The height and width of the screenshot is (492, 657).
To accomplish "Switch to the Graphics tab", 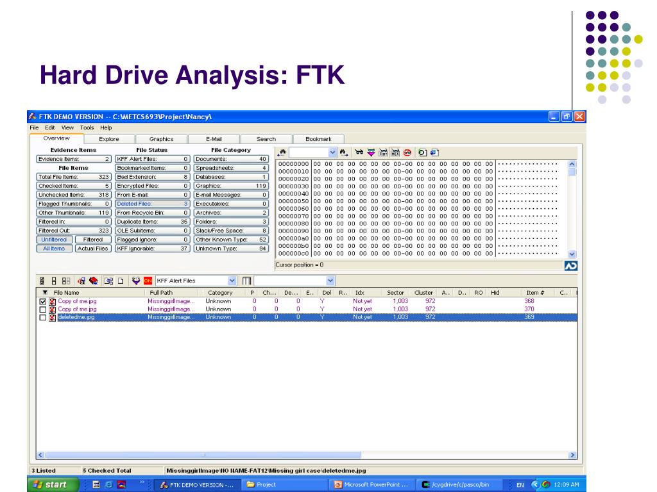I will [161, 139].
